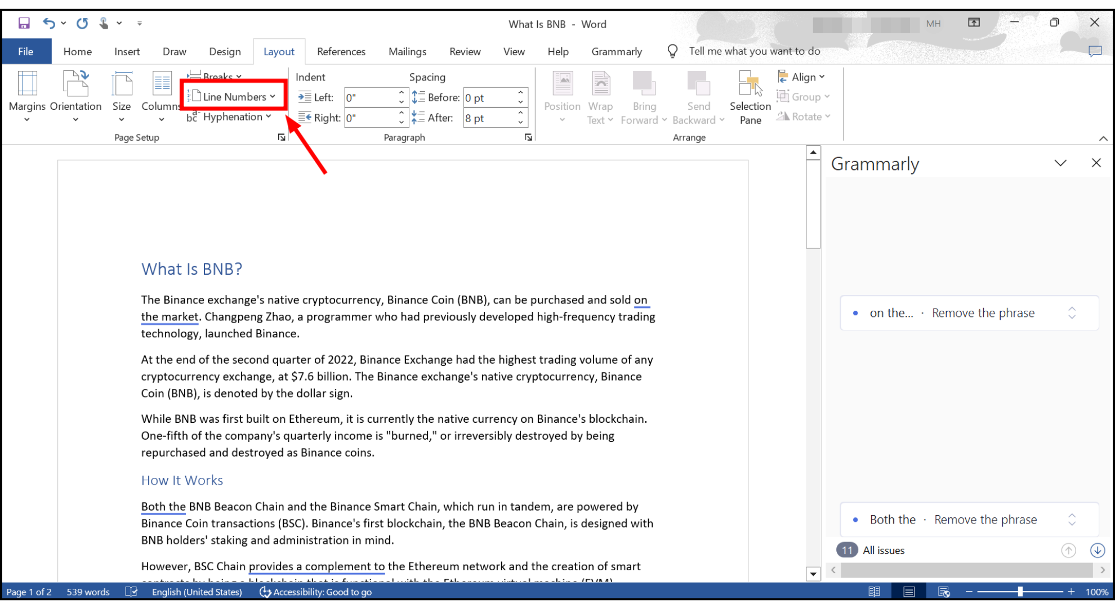Viewport: 1115px width, 608px height.
Task: Switch to Read Mode in status bar
Action: [875, 592]
